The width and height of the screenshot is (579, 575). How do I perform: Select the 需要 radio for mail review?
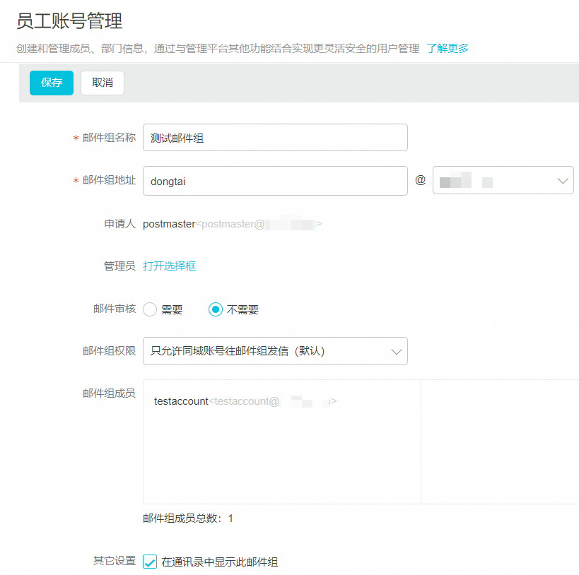(x=150, y=309)
